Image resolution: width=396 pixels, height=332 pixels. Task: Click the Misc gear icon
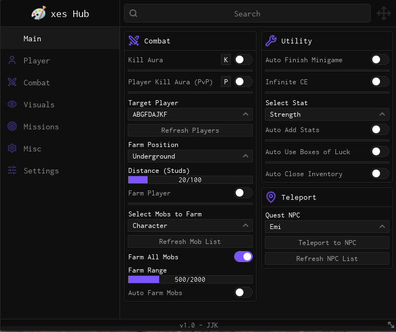click(12, 148)
